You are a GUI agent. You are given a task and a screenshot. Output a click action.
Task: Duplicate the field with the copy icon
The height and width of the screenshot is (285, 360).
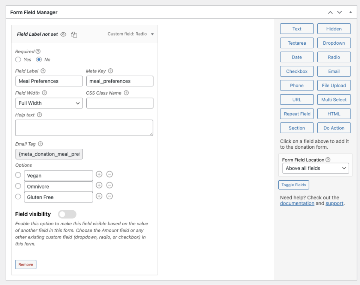pyautogui.click(x=75, y=34)
